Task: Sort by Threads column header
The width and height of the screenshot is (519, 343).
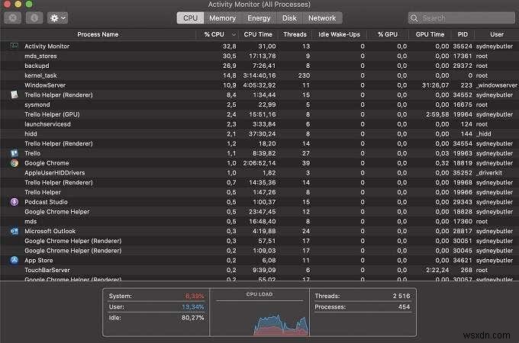Action: pyautogui.click(x=295, y=34)
